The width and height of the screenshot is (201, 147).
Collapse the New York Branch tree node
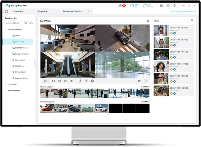tap(6, 29)
